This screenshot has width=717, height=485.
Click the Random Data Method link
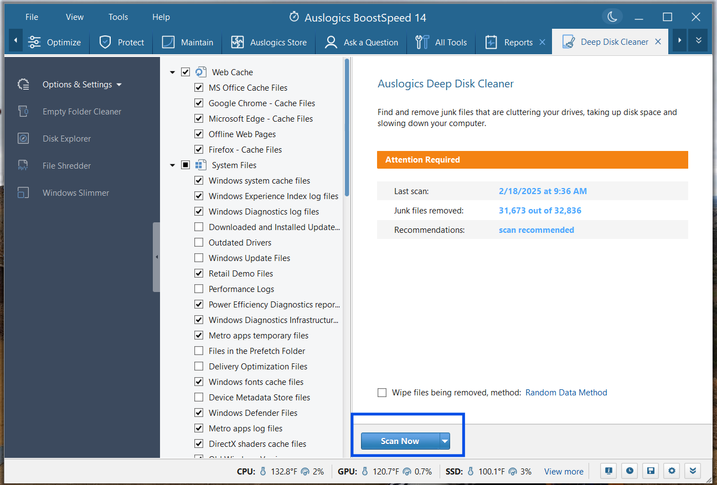[566, 393]
